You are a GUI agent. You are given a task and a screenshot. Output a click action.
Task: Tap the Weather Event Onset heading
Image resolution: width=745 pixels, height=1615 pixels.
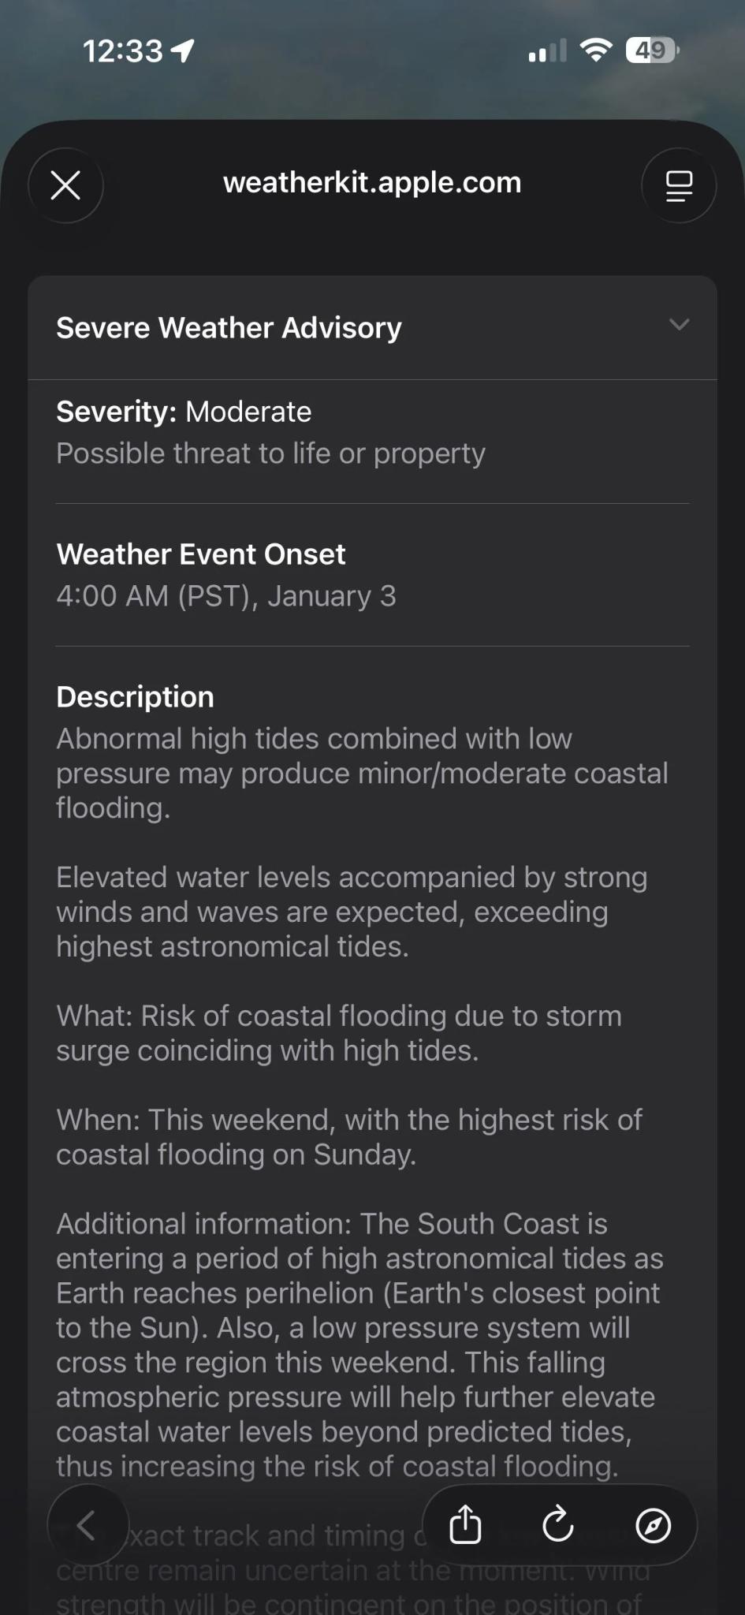pos(200,554)
